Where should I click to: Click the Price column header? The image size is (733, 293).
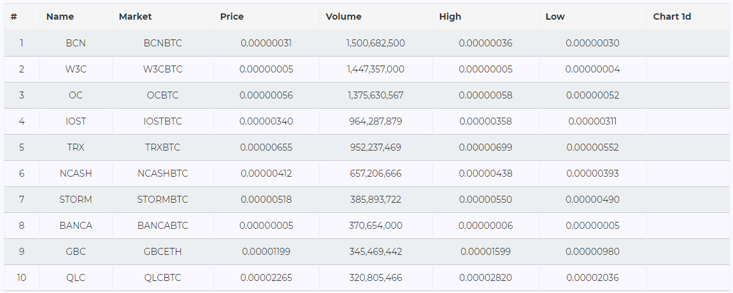click(232, 17)
